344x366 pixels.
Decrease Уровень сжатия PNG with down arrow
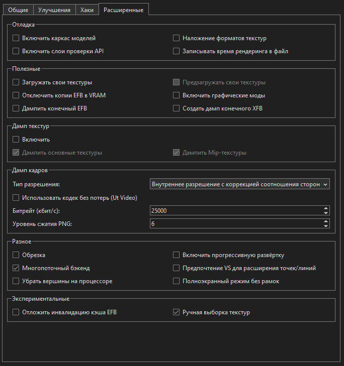pos(326,226)
